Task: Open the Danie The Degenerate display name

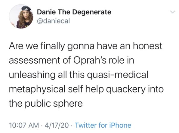Action: pos(74,12)
